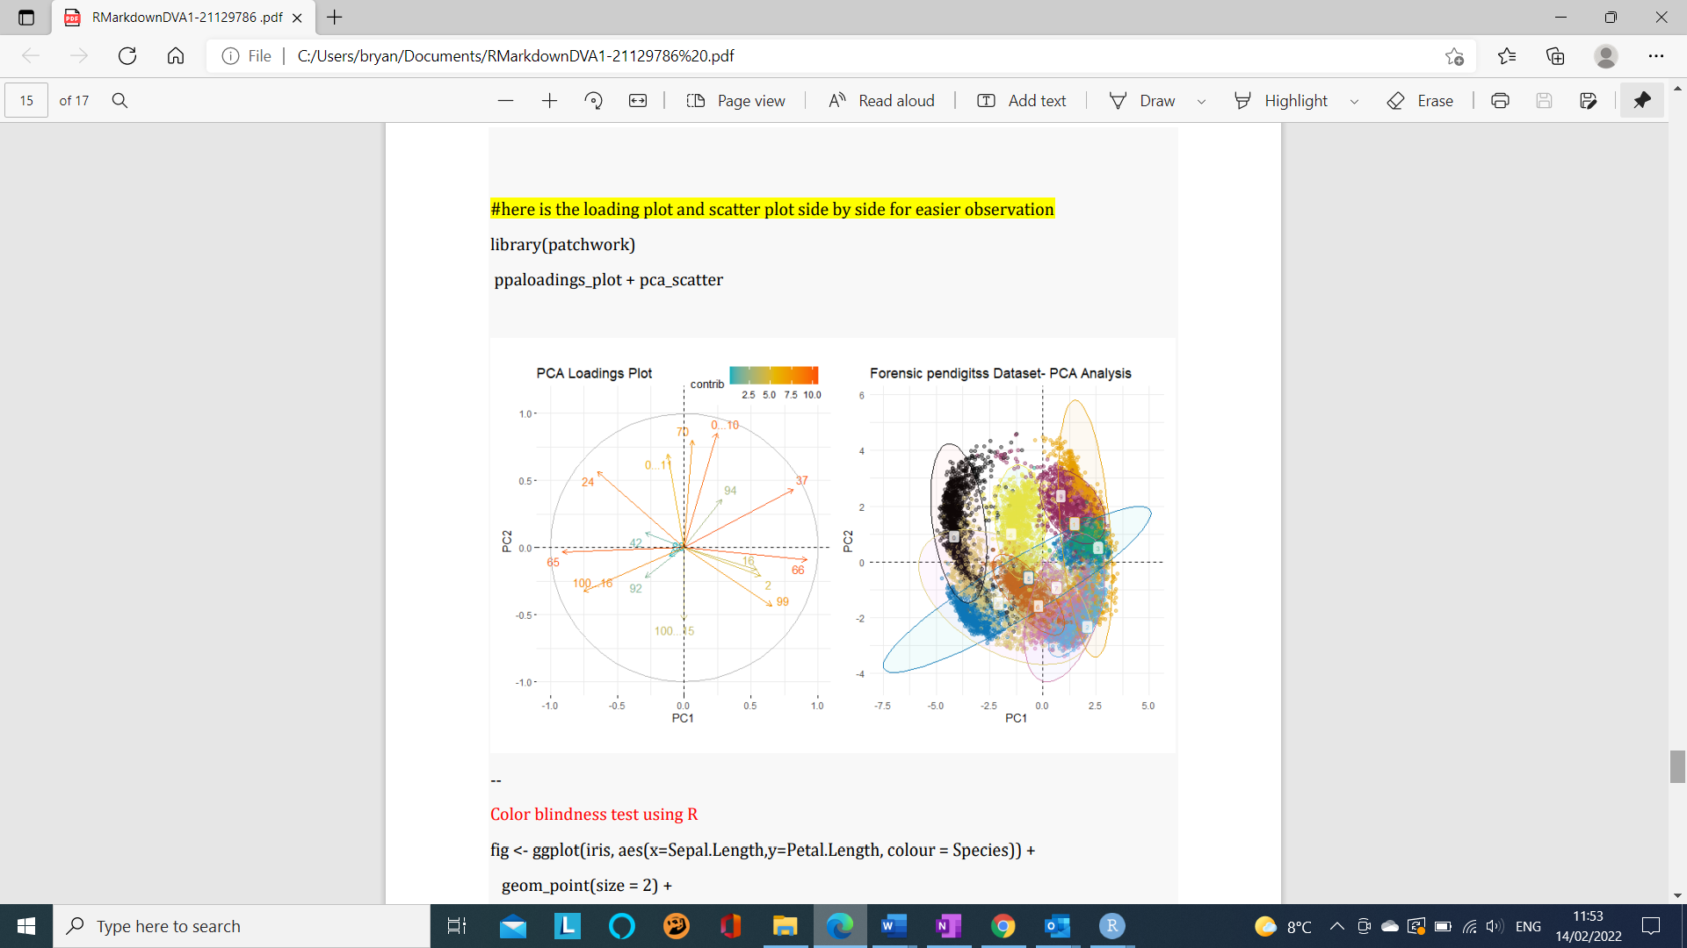Image resolution: width=1687 pixels, height=948 pixels.
Task: Click the Add text button
Action: tap(1022, 101)
